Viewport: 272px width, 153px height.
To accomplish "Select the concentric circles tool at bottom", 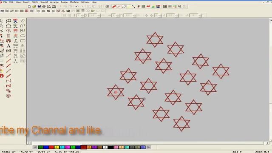I will coord(8,96).
